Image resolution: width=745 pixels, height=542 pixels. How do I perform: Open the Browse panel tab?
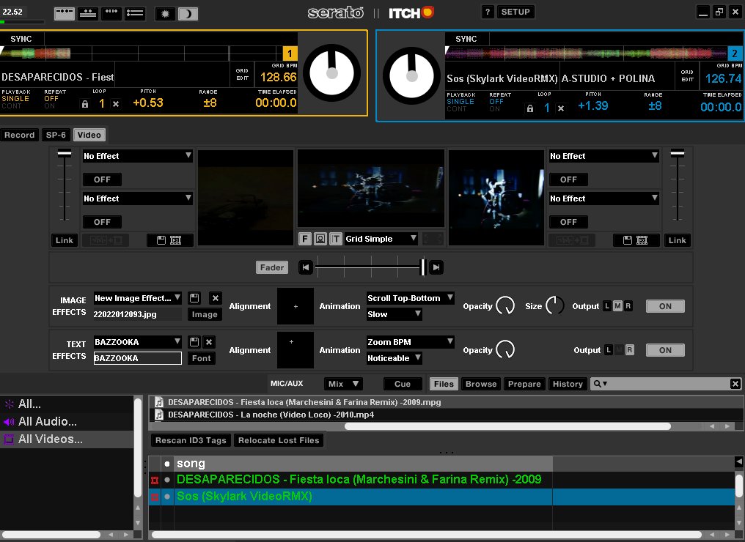click(x=481, y=384)
